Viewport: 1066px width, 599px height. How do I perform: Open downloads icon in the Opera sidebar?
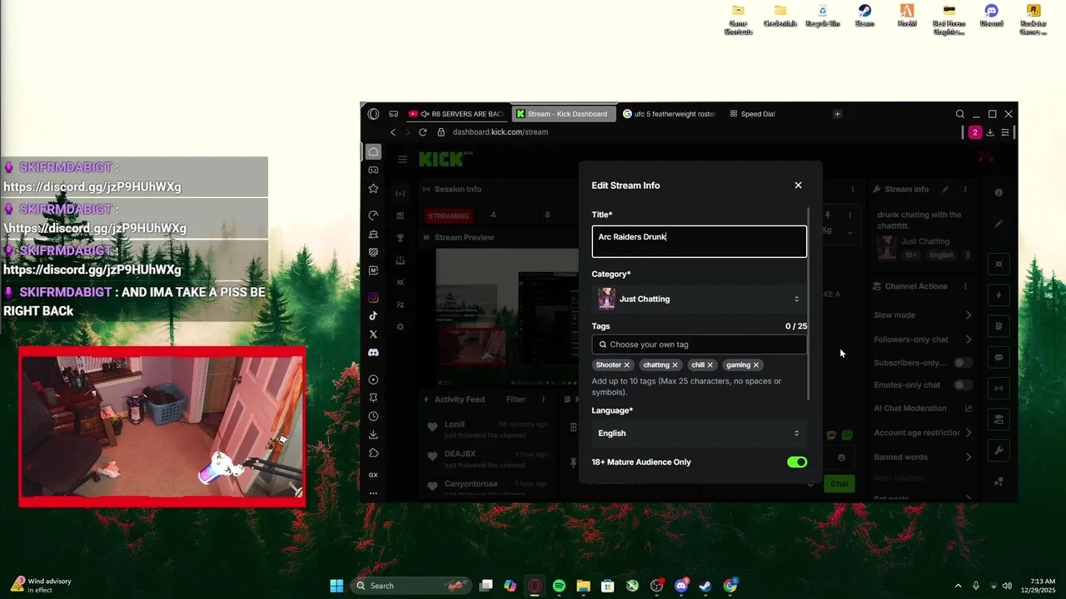click(x=373, y=434)
